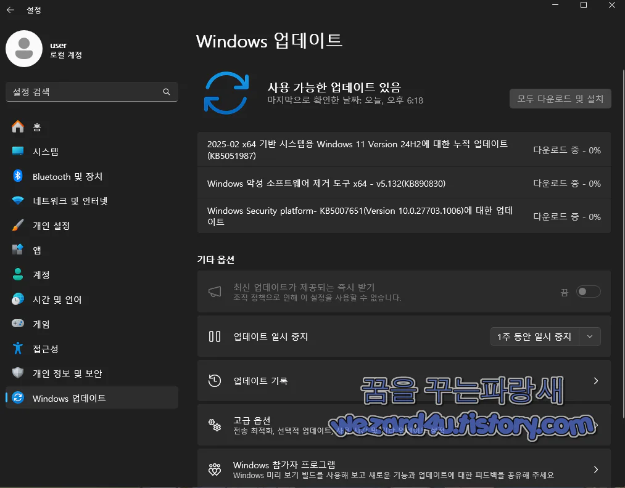625x488 pixels.
Task: Click the pause icon beside 업데이트 일시 중지
Action: (215, 336)
